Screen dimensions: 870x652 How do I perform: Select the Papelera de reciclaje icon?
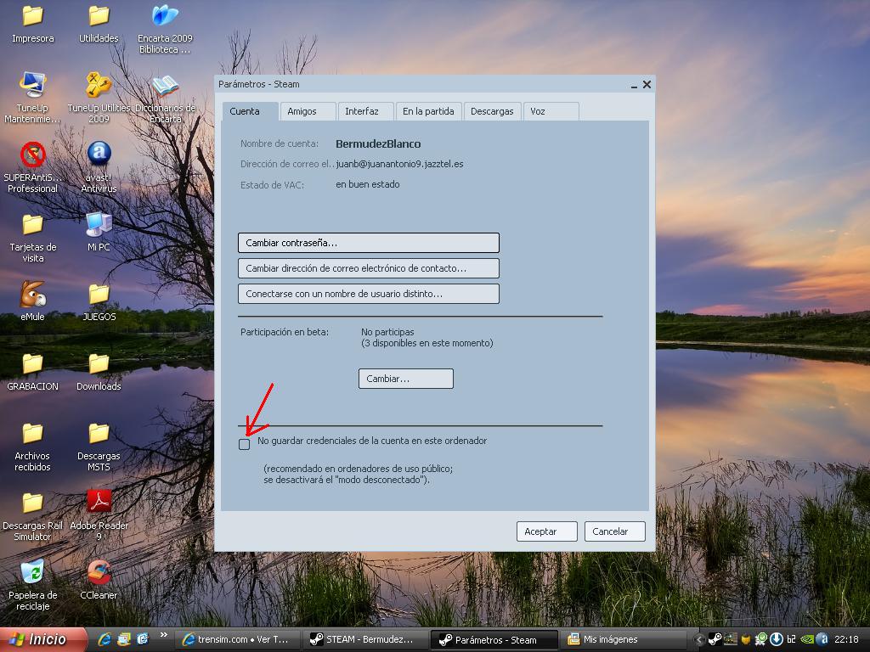[32, 573]
